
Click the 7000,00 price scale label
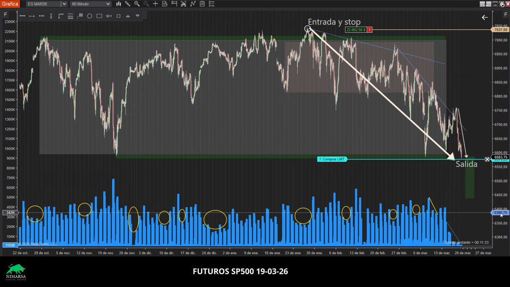click(500, 40)
